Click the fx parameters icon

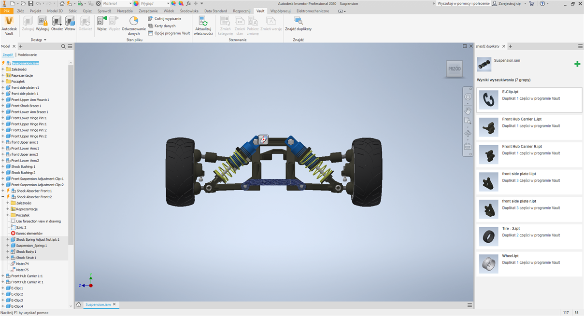(x=189, y=3)
